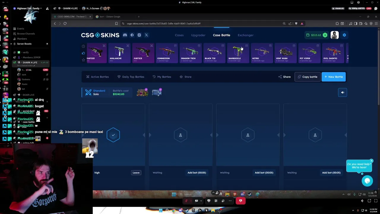The width and height of the screenshot is (380, 214).
Task: Leave the battle as player high
Action: [136, 173]
